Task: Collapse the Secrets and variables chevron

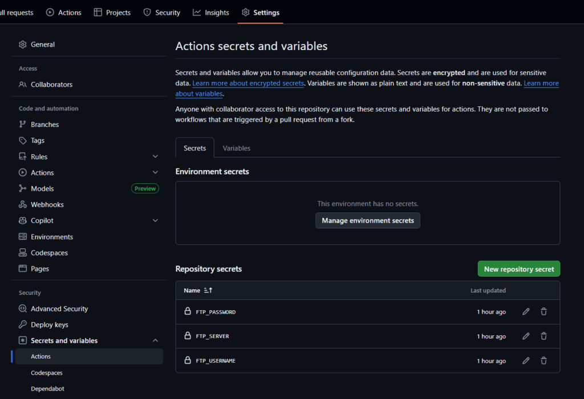Action: point(155,340)
